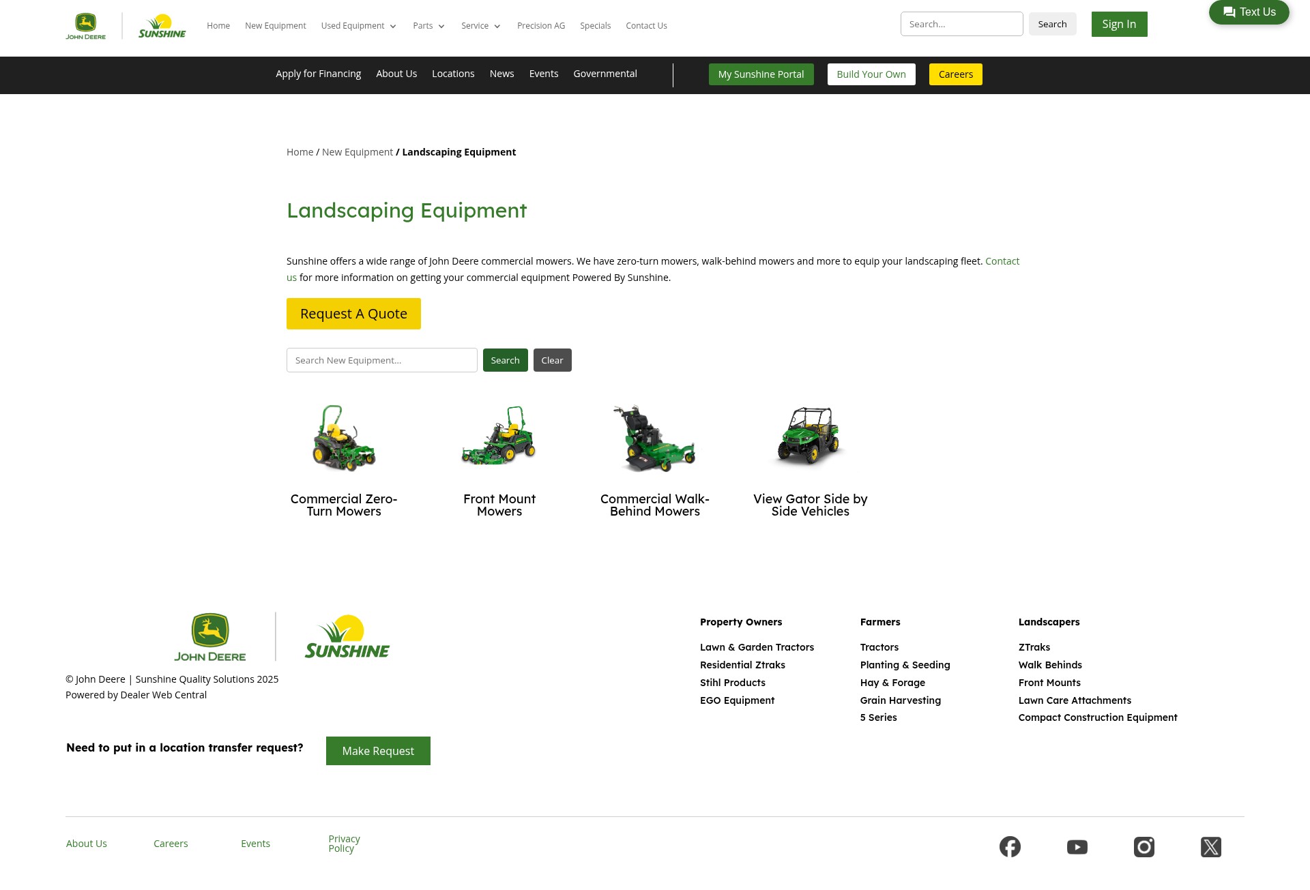Click the yellow Careers button
The image size is (1310, 890).
tap(956, 74)
